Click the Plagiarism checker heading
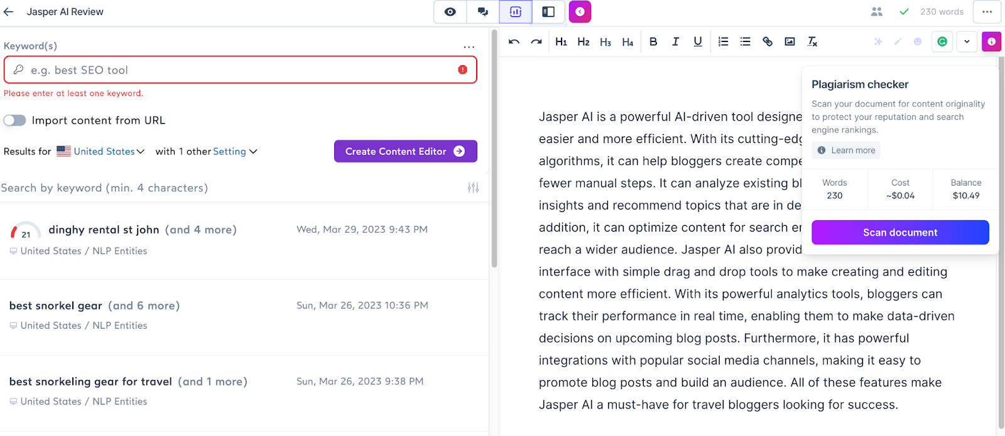The width and height of the screenshot is (1005, 436). click(860, 84)
